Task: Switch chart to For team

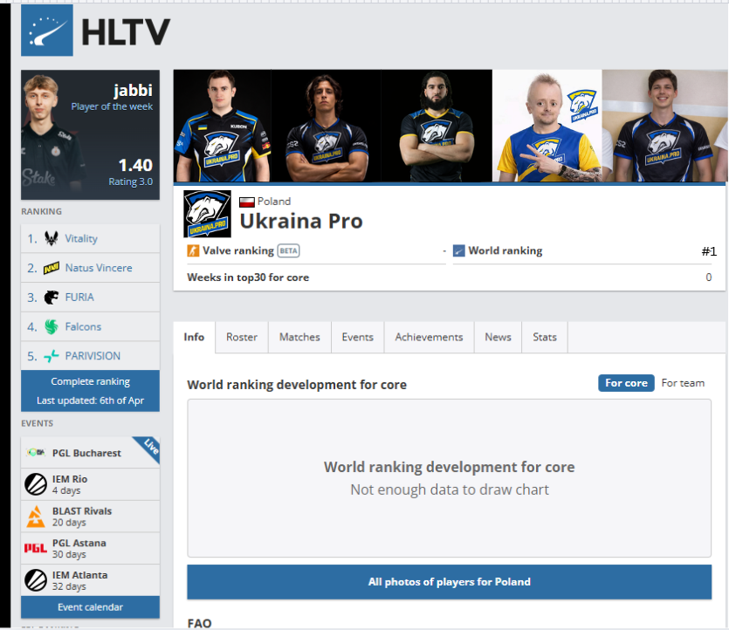Action: [683, 383]
